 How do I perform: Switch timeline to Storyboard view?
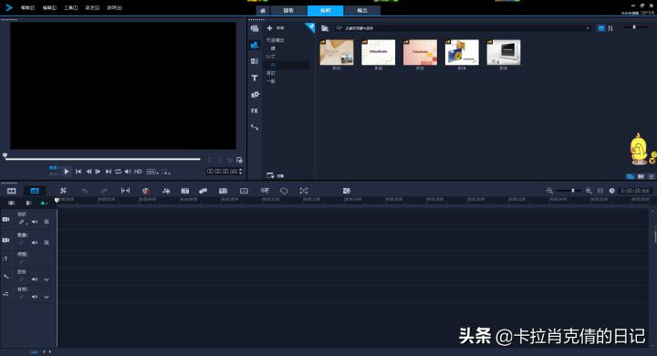(x=11, y=191)
